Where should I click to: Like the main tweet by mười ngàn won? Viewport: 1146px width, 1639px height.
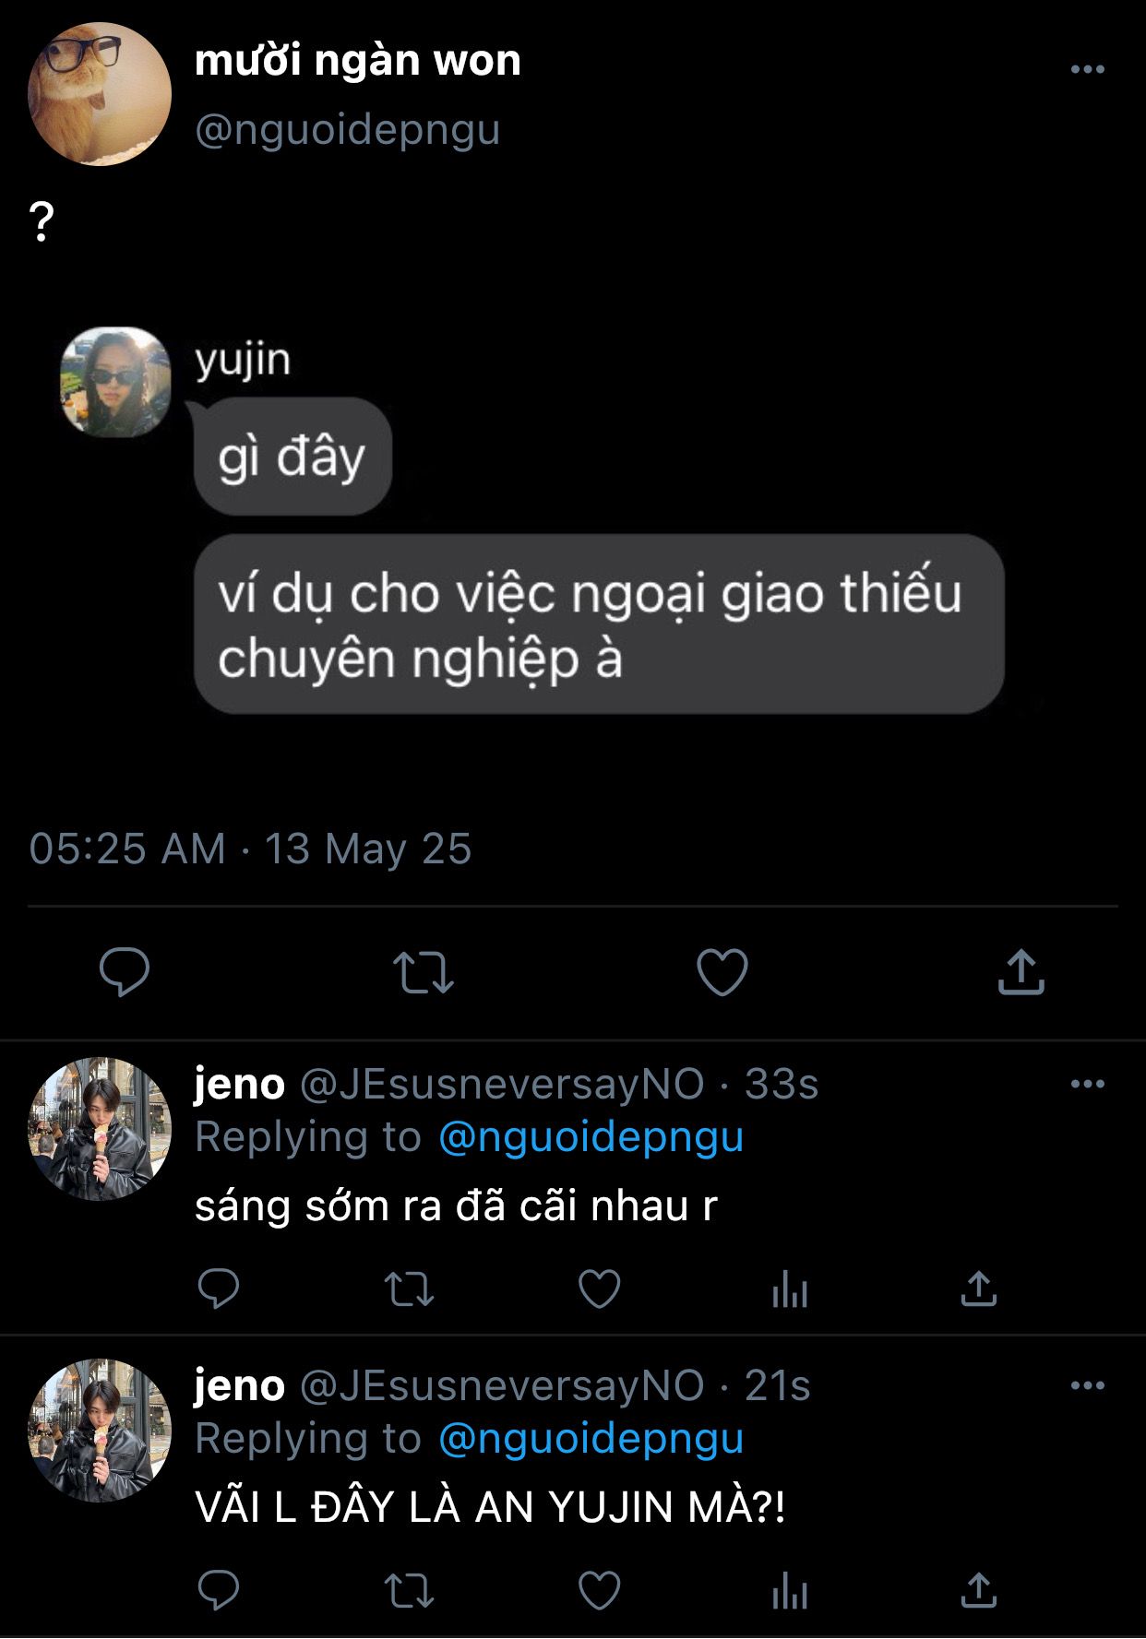[x=722, y=972]
